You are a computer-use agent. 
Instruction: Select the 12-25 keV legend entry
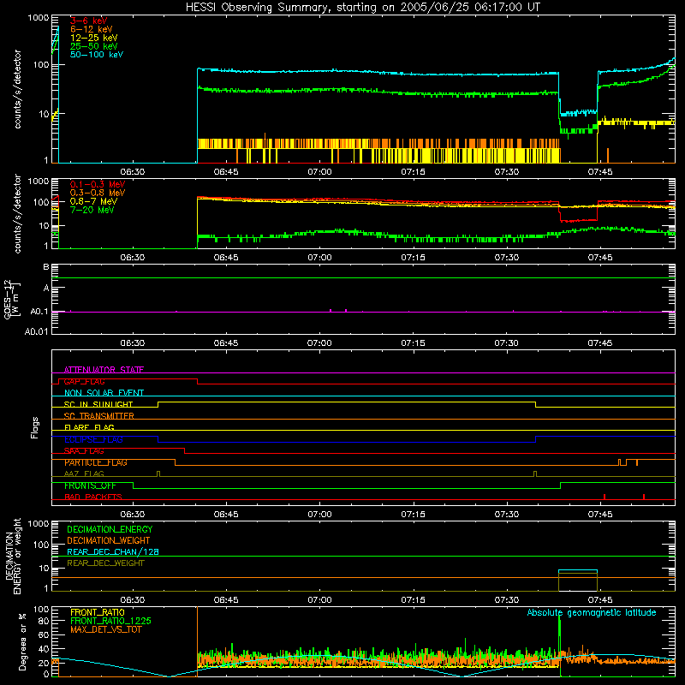click(93, 38)
